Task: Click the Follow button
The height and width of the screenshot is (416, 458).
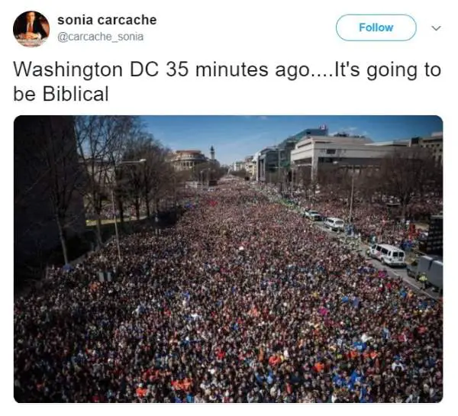Action: point(376,27)
